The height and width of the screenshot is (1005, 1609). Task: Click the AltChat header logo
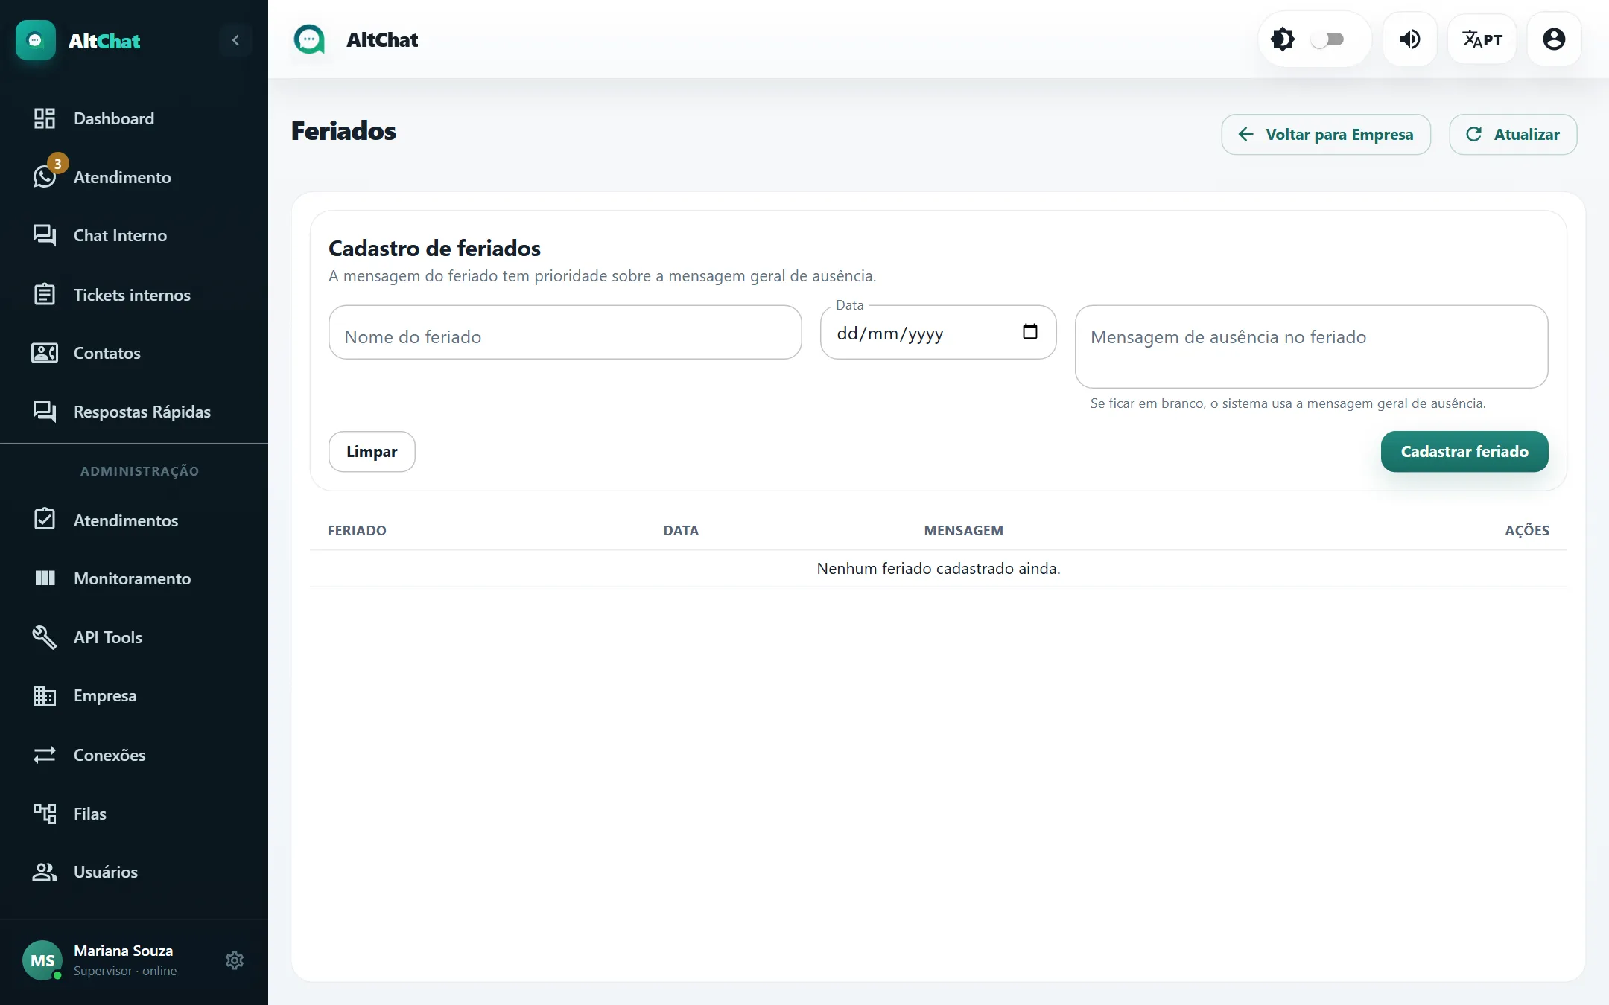[309, 39]
